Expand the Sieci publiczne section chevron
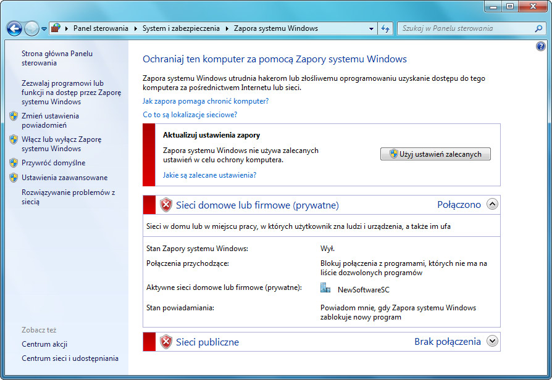The image size is (552, 380). [x=492, y=341]
